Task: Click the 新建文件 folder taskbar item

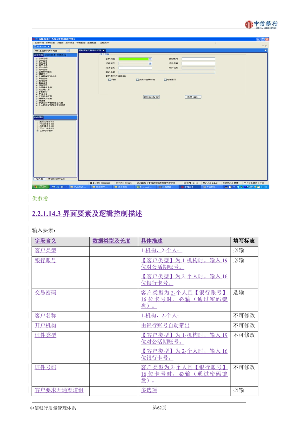Action: (100, 187)
